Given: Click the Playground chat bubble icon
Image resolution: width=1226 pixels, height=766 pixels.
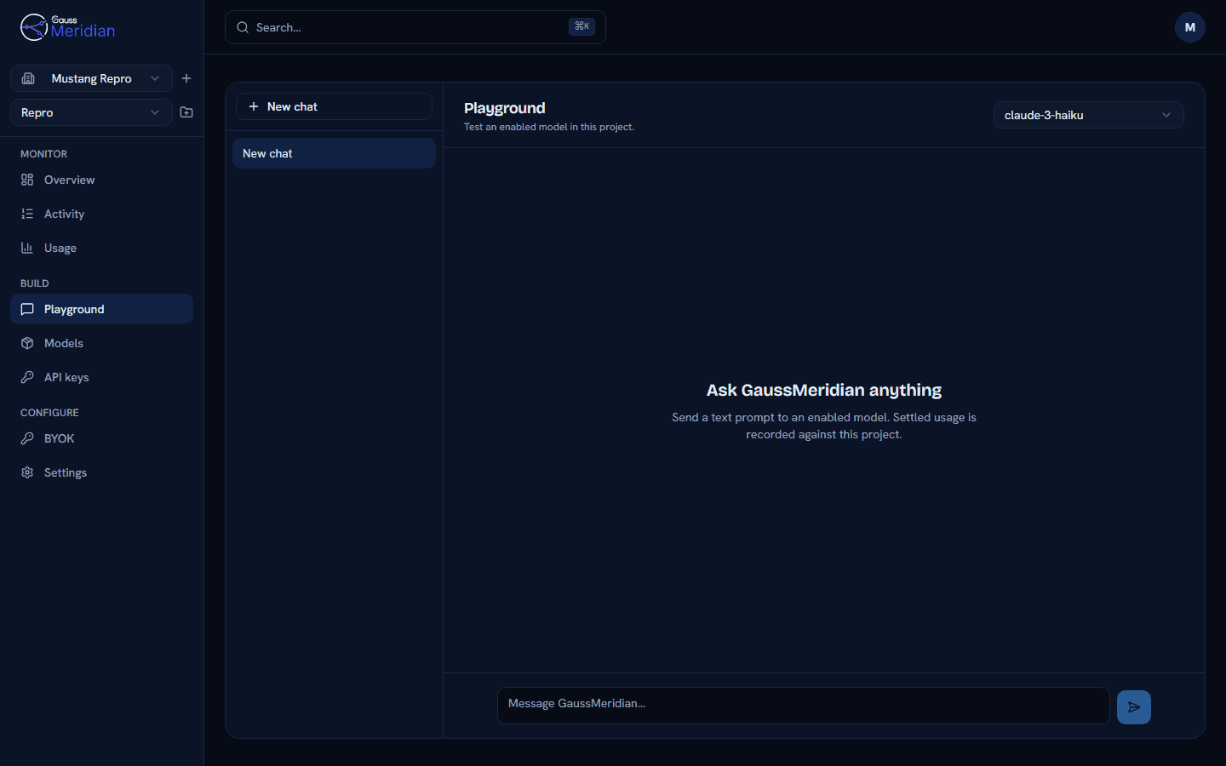Looking at the screenshot, I should pos(27,309).
